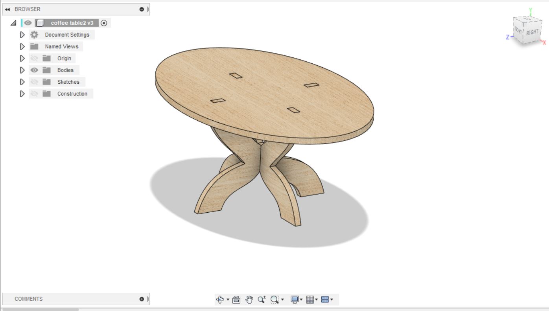Click the Document Settings gear icon
The width and height of the screenshot is (549, 311).
tap(34, 35)
